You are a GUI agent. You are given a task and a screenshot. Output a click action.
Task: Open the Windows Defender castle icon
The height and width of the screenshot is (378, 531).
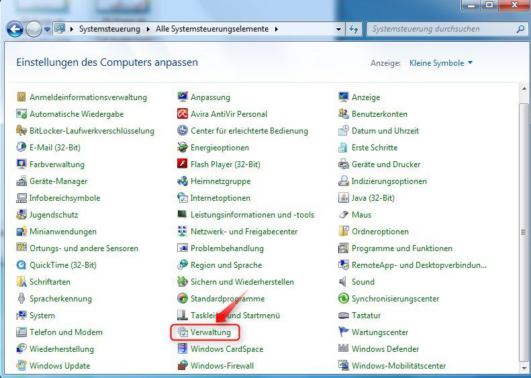coord(344,349)
